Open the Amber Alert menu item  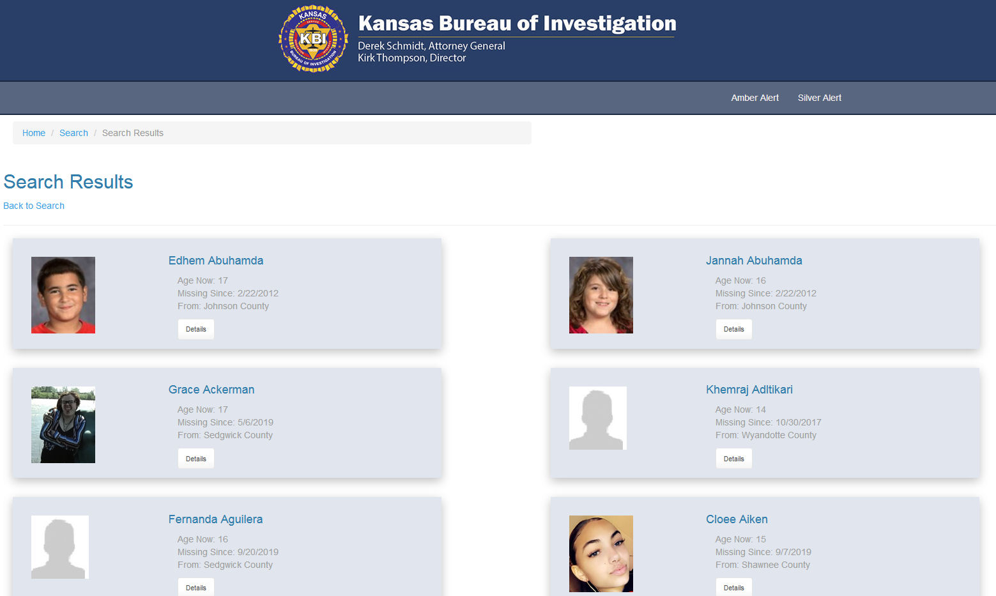click(755, 98)
